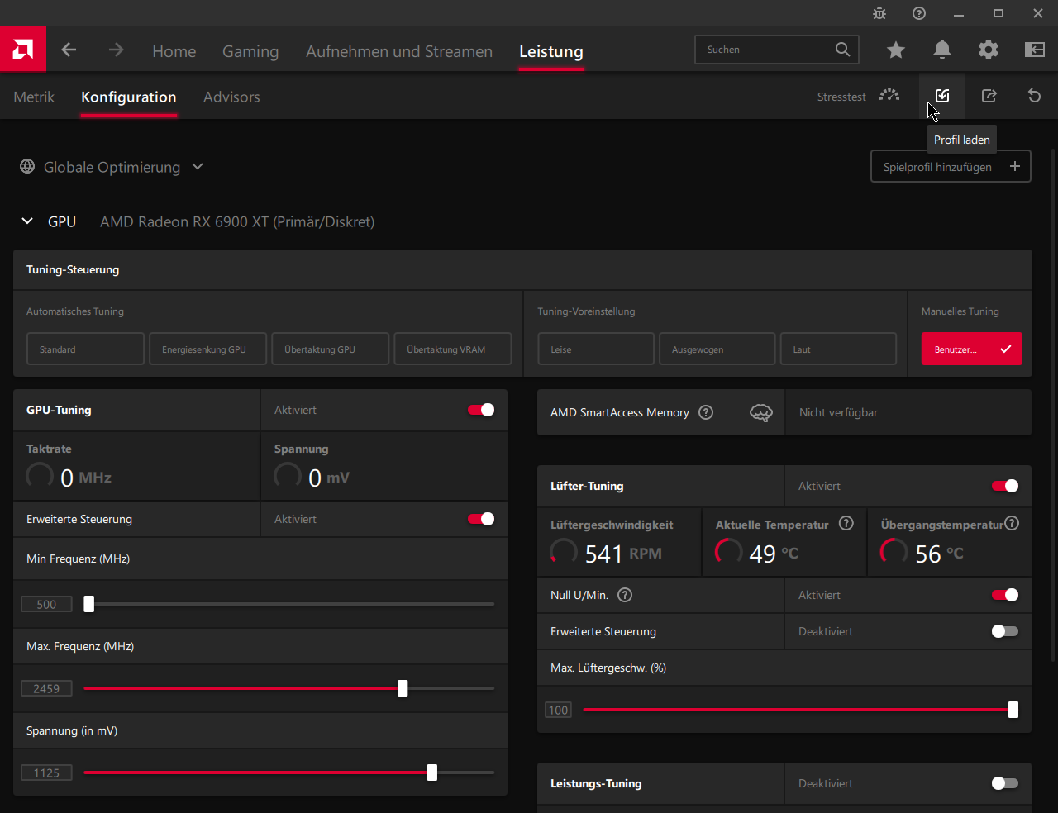This screenshot has height=813, width=1058.
Task: Open Globale Optimierung dropdown
Action: pyautogui.click(x=112, y=167)
